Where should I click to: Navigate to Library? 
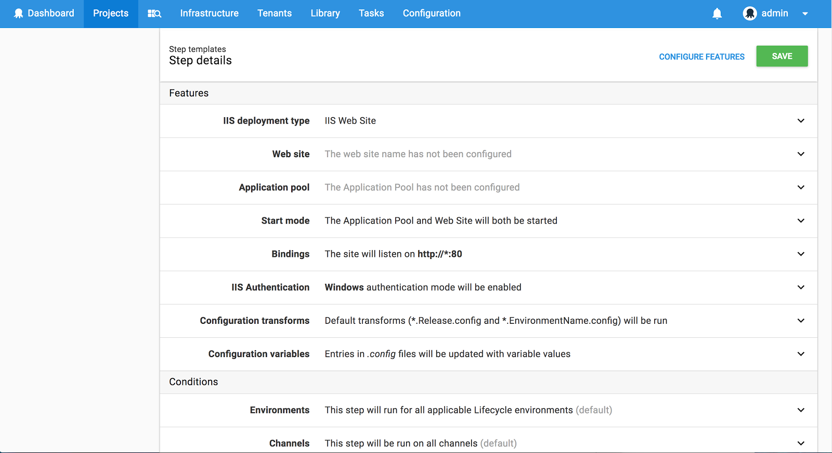[325, 13]
